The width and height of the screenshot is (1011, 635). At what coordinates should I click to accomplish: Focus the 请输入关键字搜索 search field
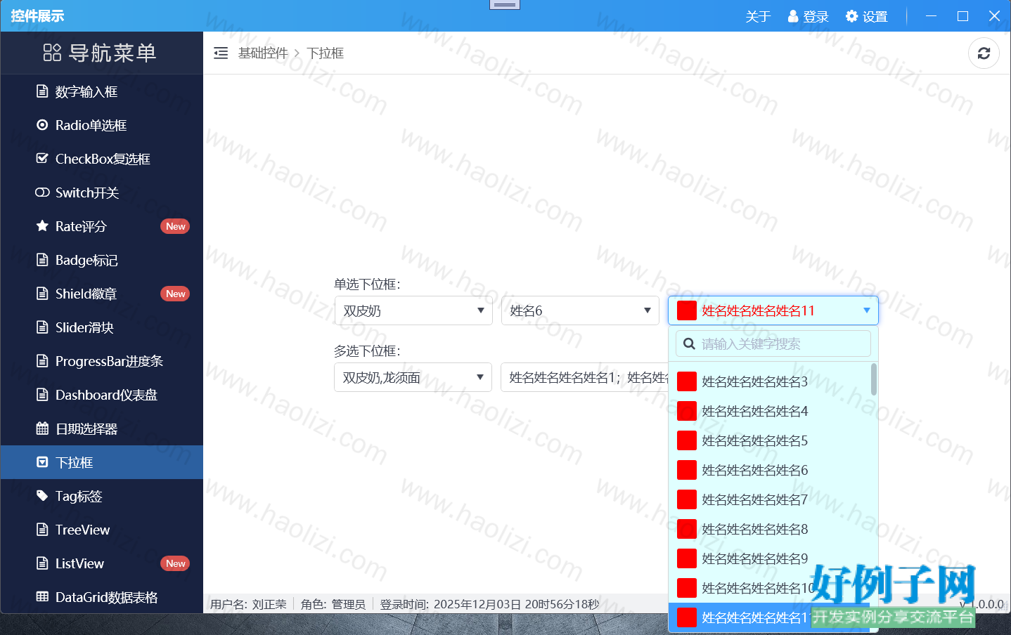click(773, 343)
